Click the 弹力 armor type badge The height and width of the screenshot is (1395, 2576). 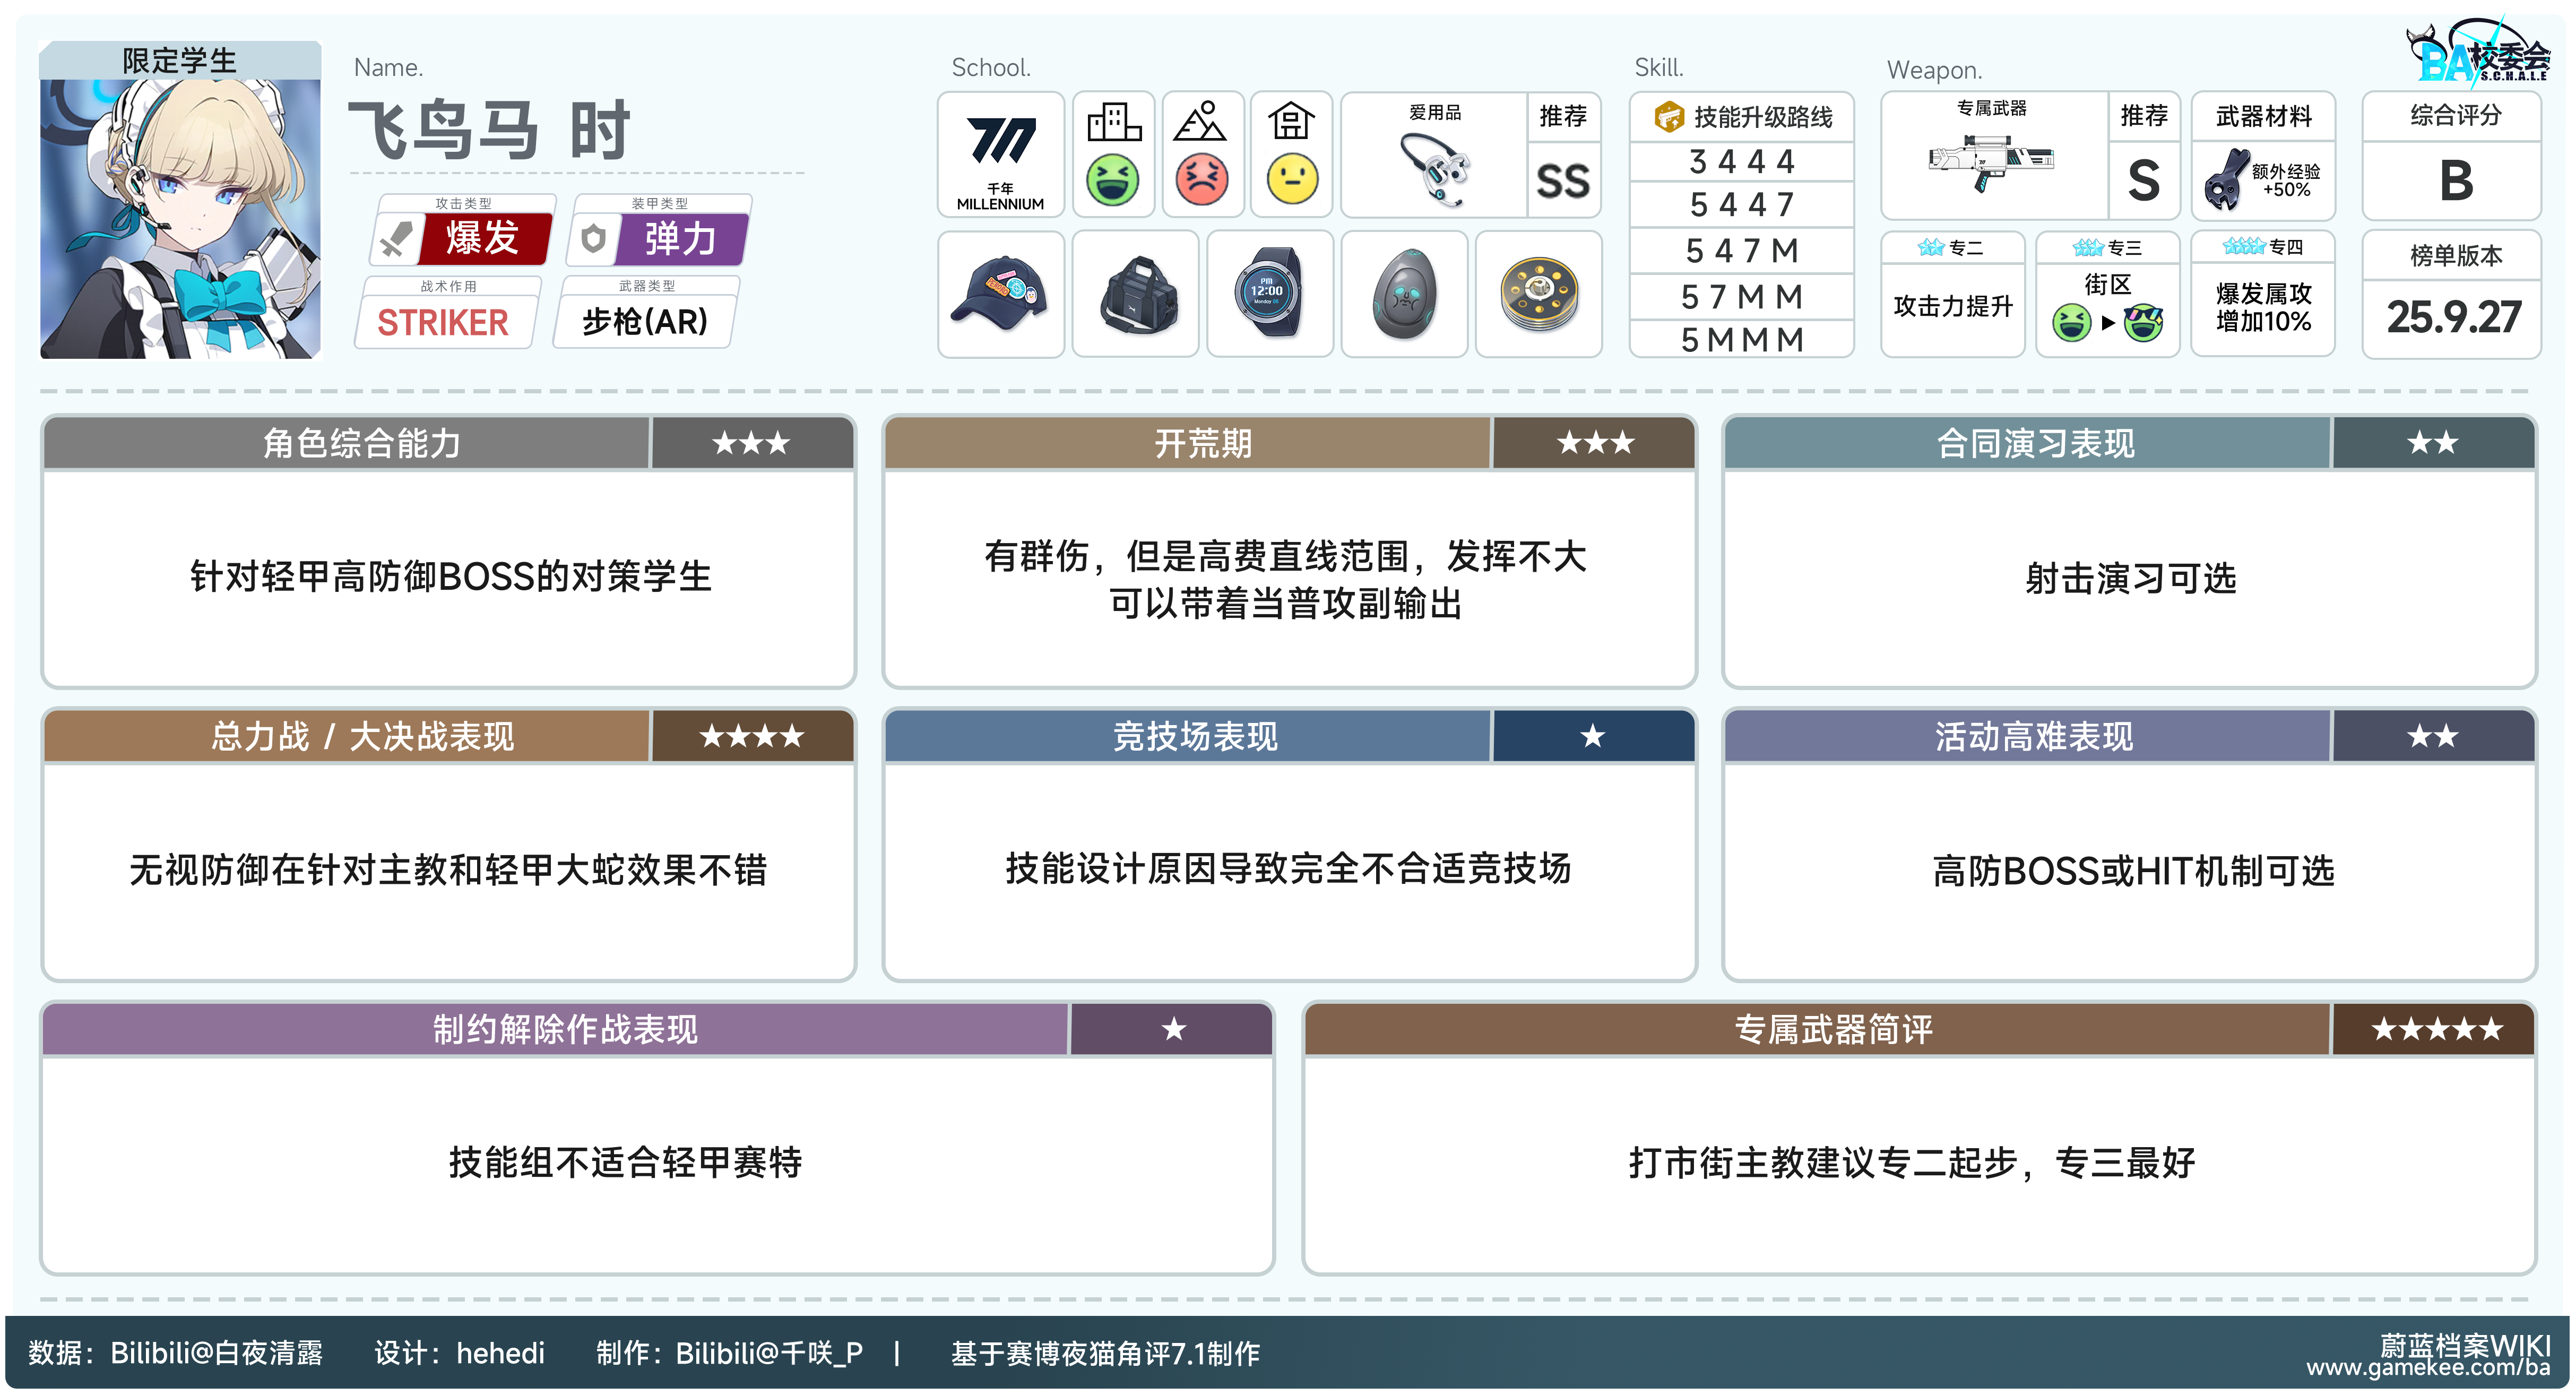pyautogui.click(x=680, y=239)
